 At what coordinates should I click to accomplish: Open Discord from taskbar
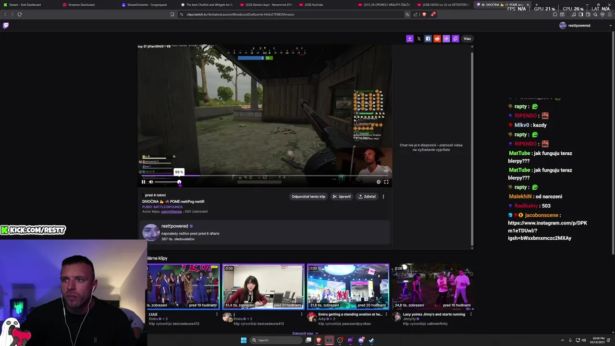[x=361, y=340]
